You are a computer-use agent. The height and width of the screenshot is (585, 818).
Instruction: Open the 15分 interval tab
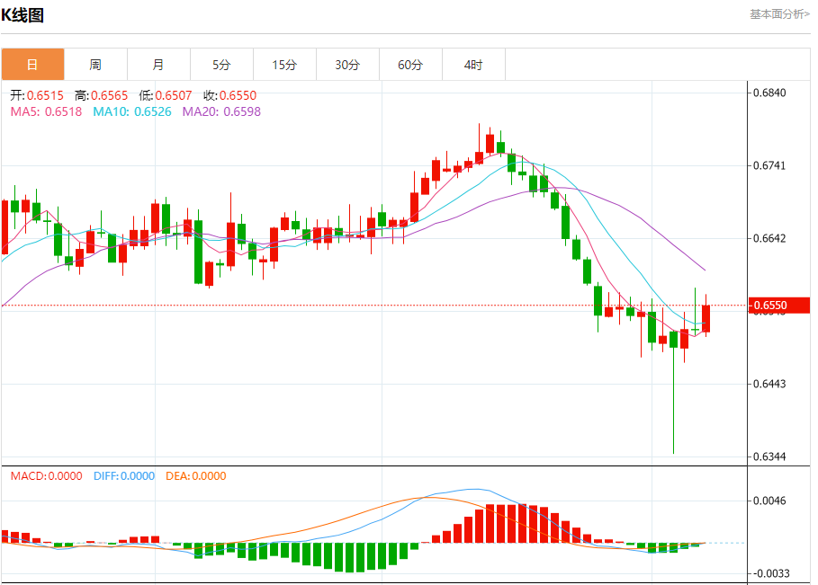click(285, 65)
